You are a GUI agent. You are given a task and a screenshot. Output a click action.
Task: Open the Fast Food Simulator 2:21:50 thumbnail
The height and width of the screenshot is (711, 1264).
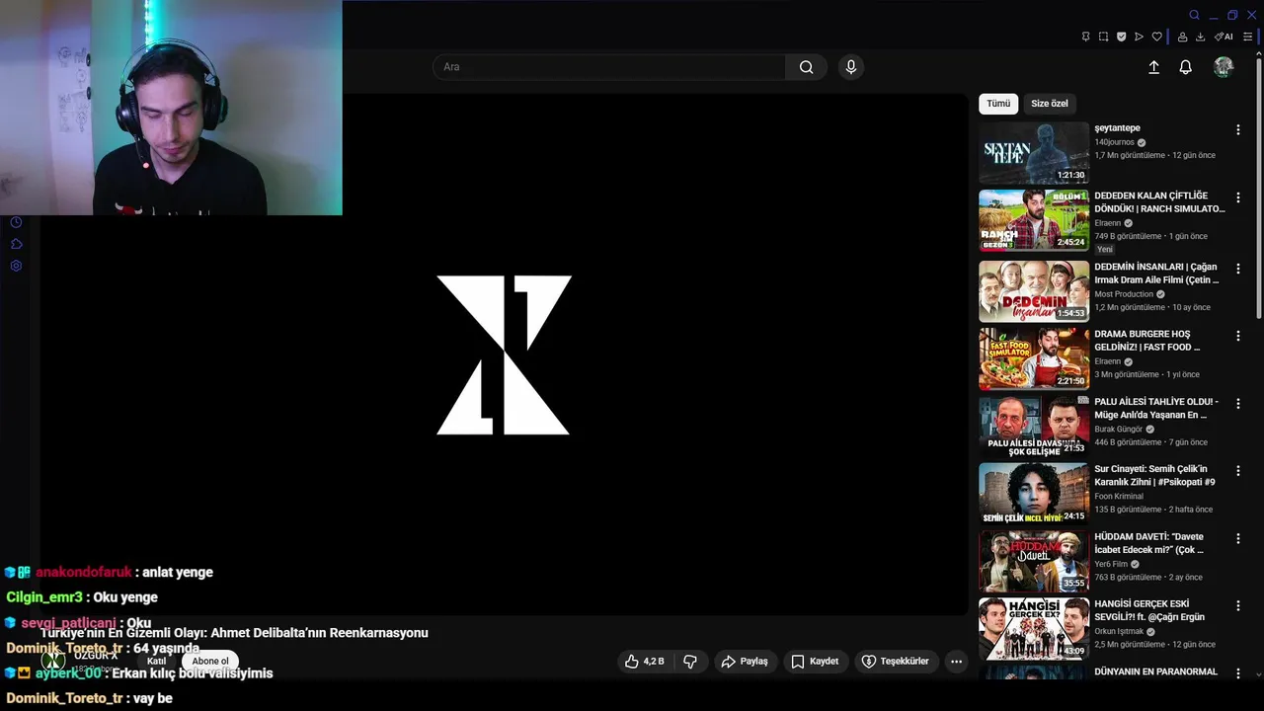pos(1034,359)
